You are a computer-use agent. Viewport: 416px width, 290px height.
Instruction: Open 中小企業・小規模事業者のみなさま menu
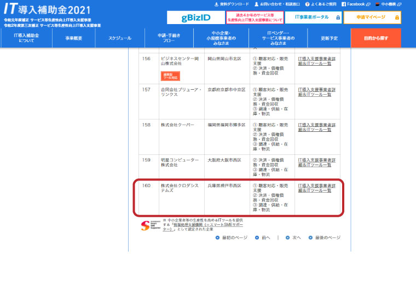(221, 38)
